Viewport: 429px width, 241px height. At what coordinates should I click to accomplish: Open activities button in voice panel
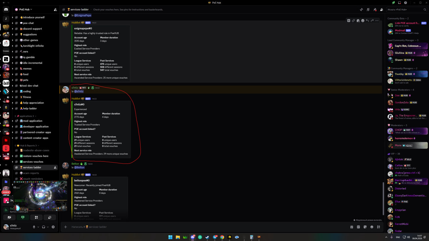click(36, 217)
